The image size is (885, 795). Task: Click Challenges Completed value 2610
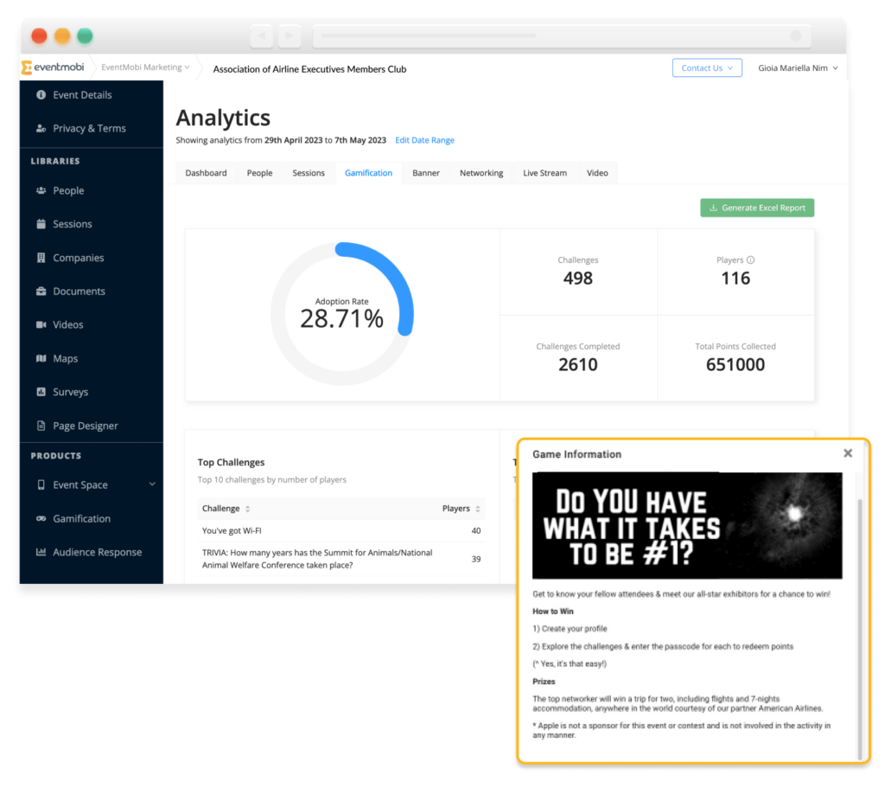tap(578, 364)
